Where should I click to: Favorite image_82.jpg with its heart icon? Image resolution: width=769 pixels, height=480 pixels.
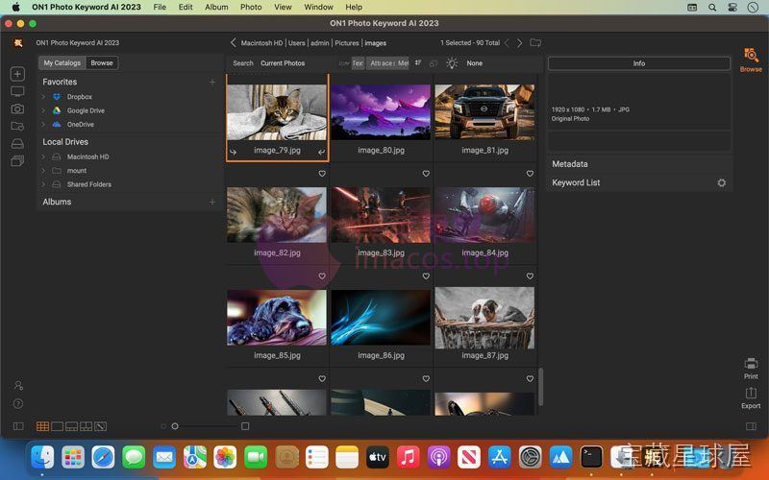322,174
